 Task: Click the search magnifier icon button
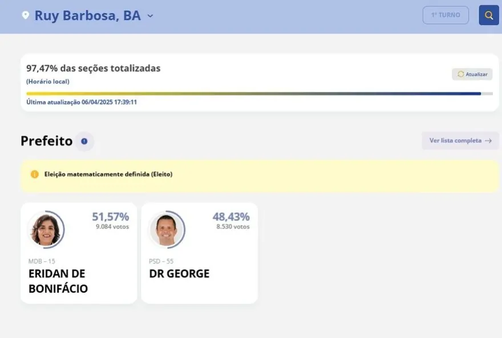(x=489, y=15)
